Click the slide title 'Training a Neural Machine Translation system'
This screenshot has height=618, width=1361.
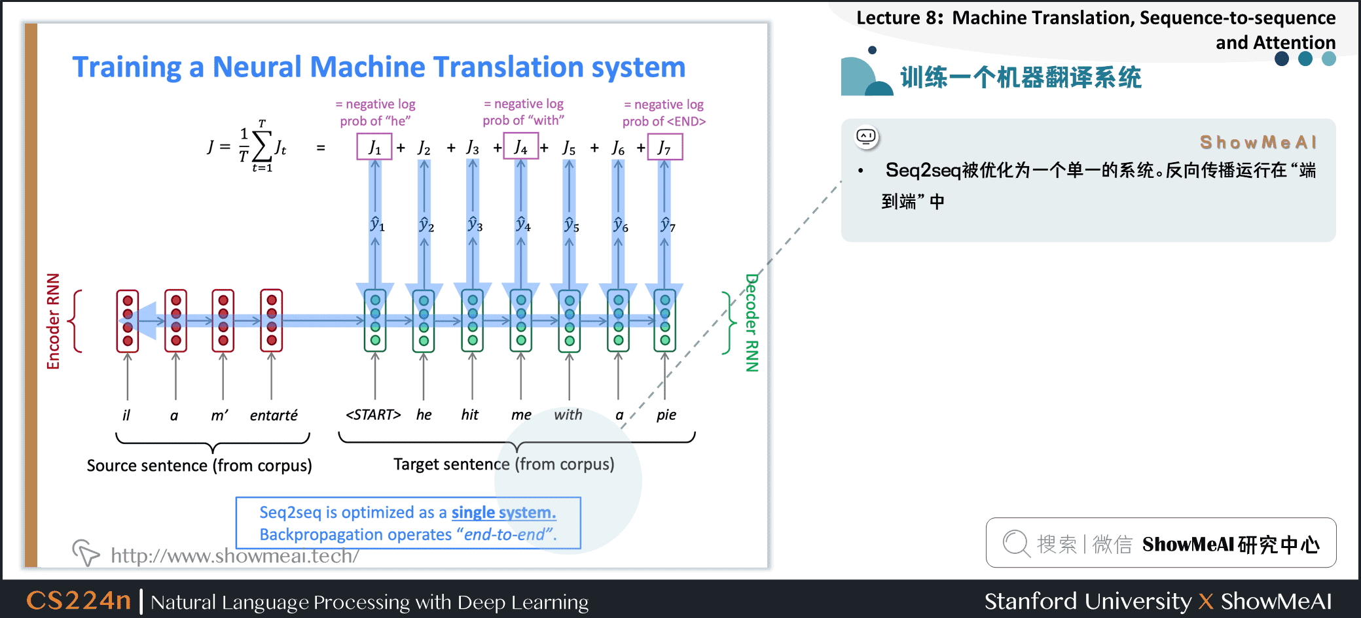(379, 67)
